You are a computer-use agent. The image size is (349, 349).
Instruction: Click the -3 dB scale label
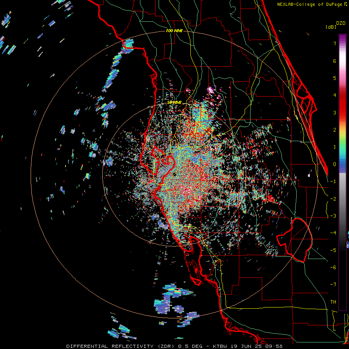click(x=333, y=216)
